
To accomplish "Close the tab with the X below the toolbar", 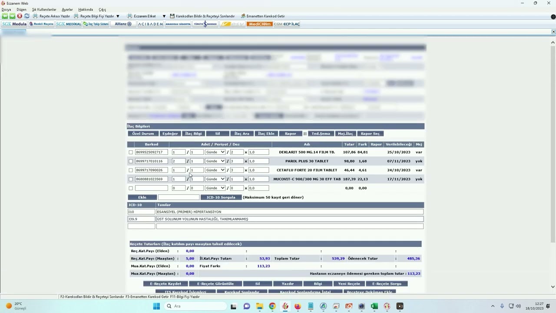I will click(553, 32).
